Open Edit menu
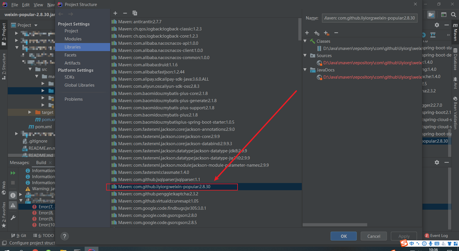Viewport: 459px width, 251px height. [26, 5]
